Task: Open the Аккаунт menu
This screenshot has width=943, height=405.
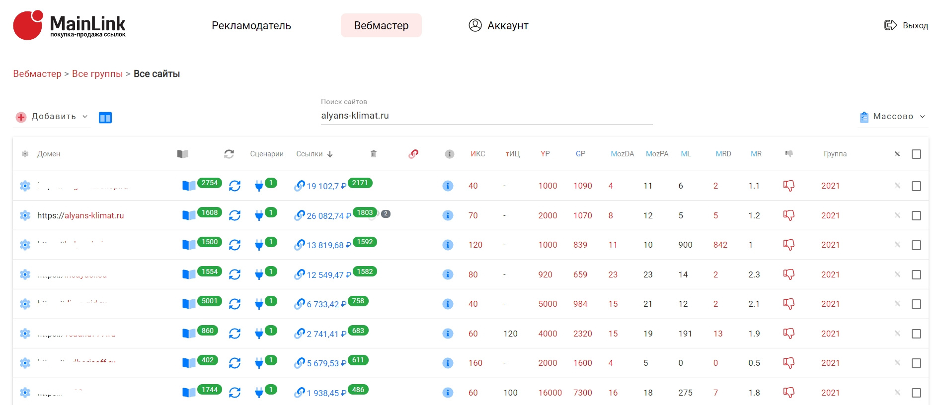Action: 499,26
